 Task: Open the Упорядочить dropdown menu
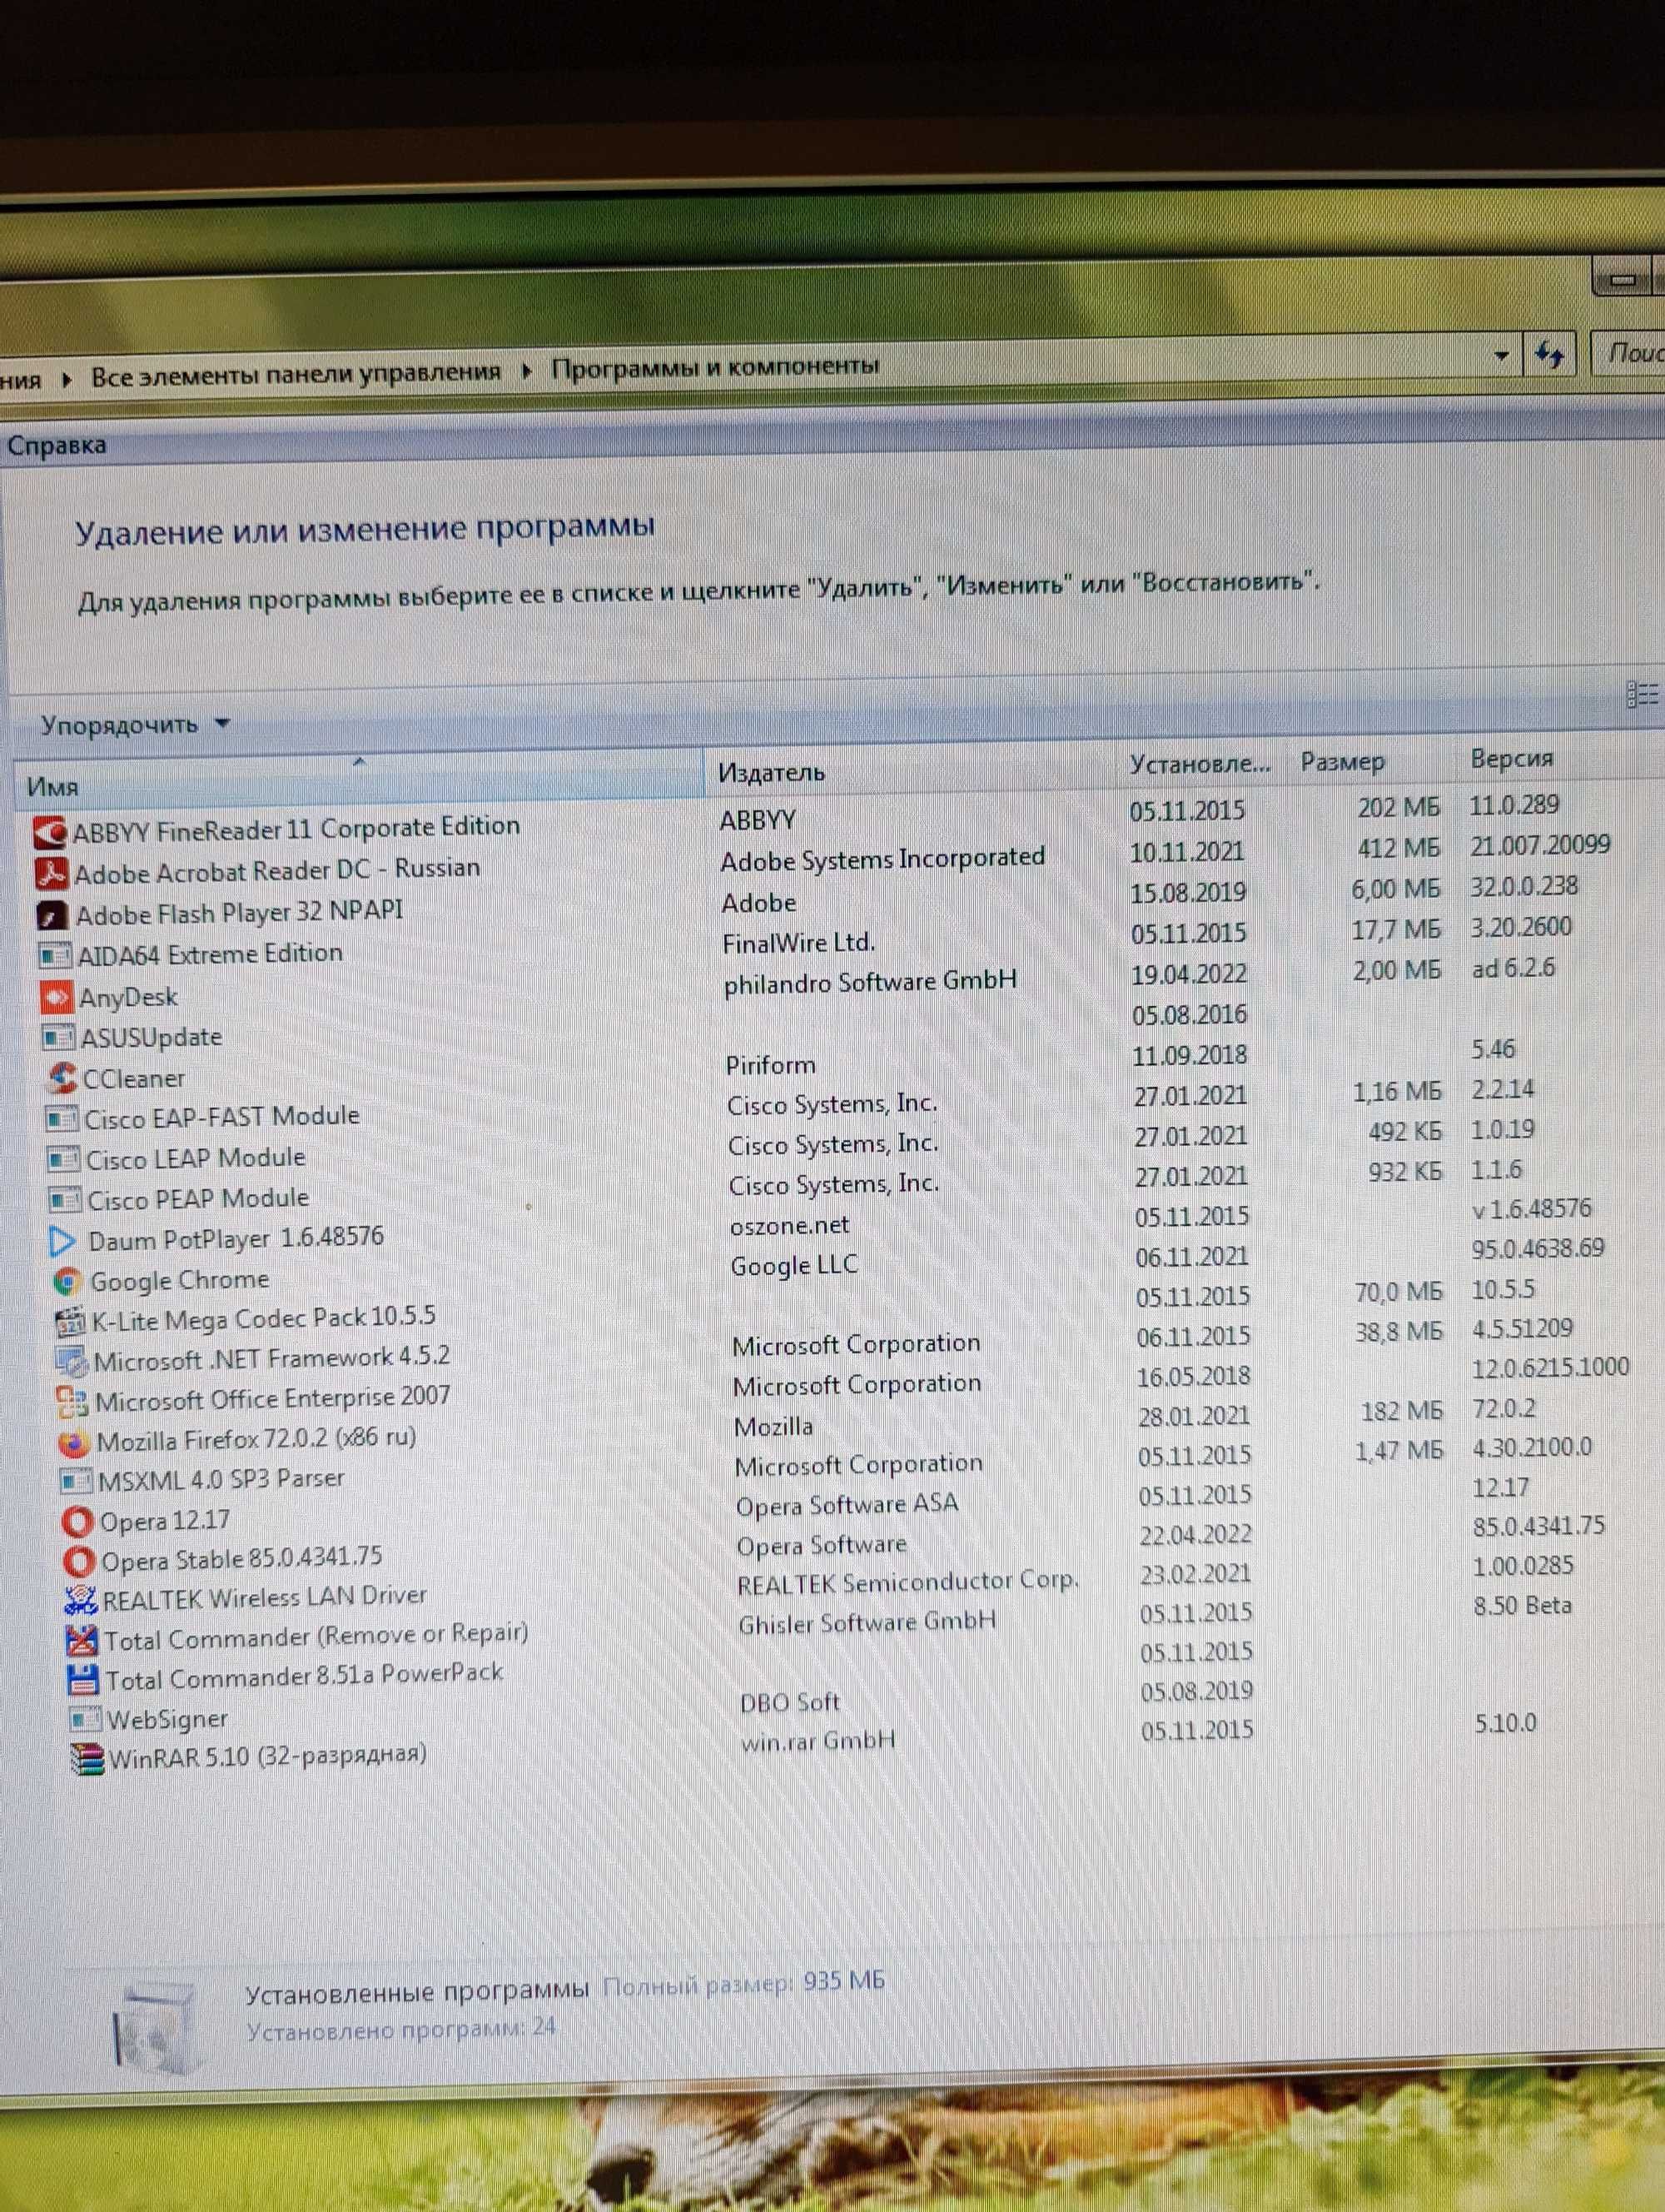click(135, 724)
